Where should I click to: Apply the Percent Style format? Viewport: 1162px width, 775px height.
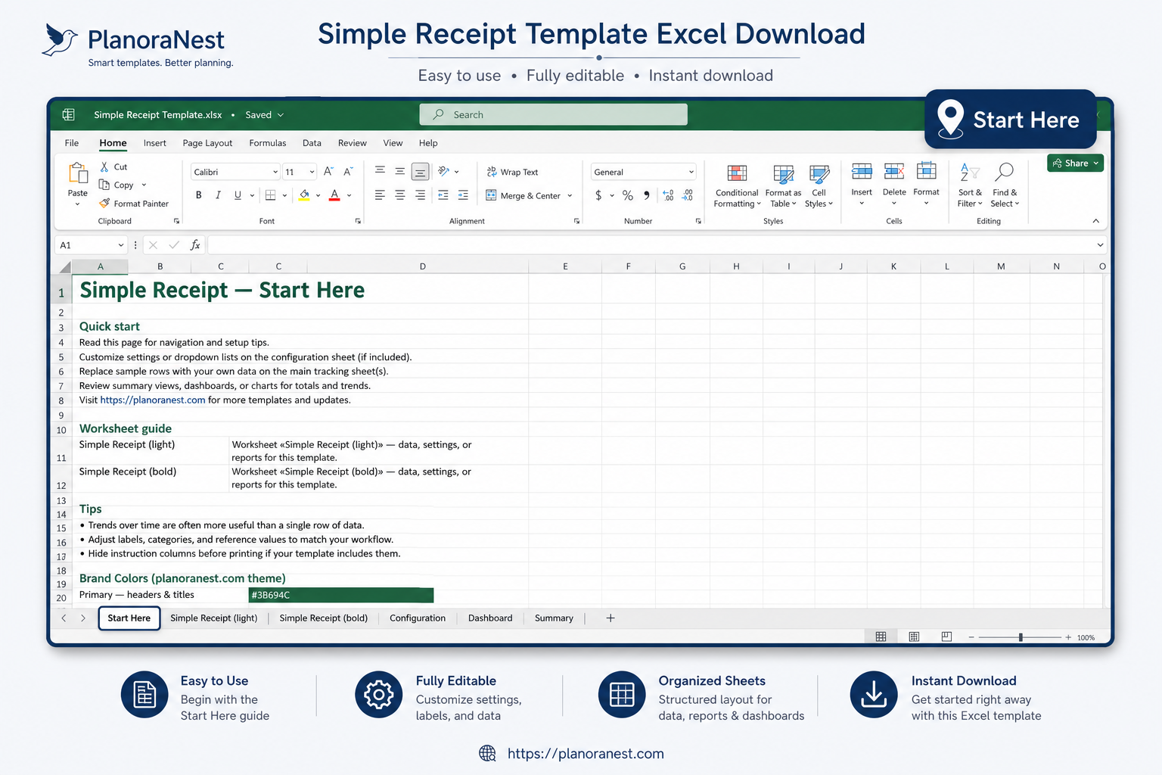click(628, 195)
